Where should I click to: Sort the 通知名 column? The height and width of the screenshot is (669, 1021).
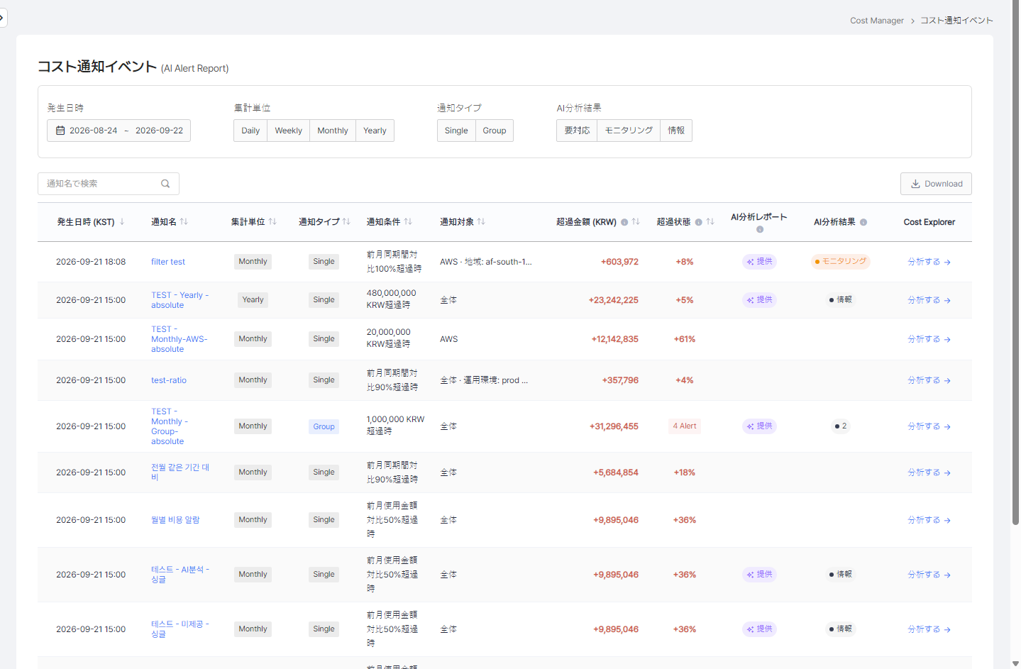(184, 222)
